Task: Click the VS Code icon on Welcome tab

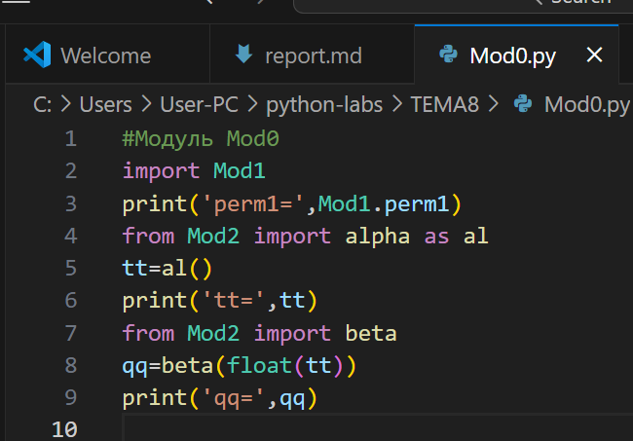Action: click(37, 55)
